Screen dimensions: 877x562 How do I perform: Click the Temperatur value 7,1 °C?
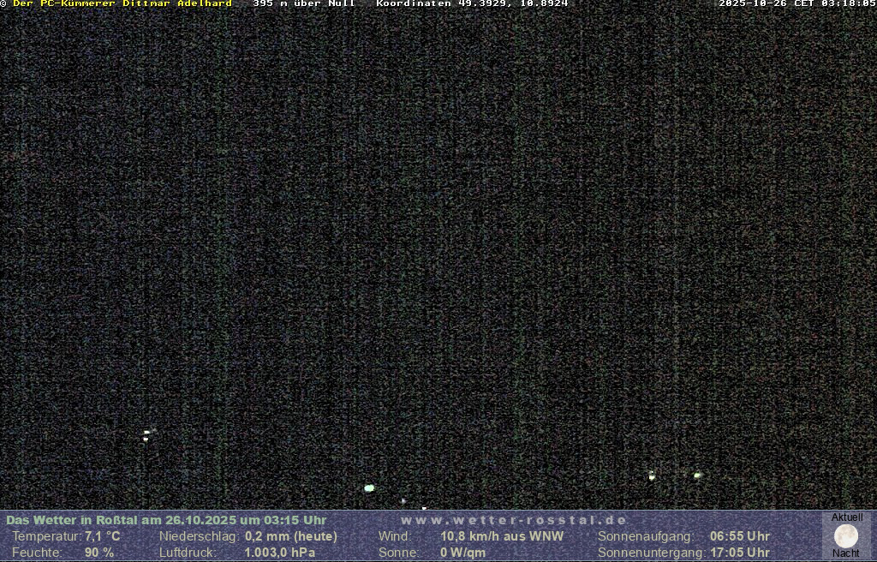pos(103,536)
